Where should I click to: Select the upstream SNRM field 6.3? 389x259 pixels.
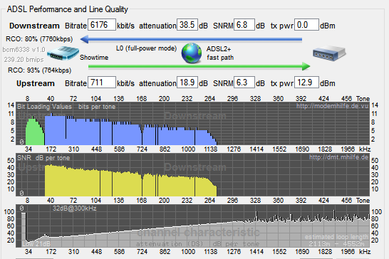coord(244,83)
